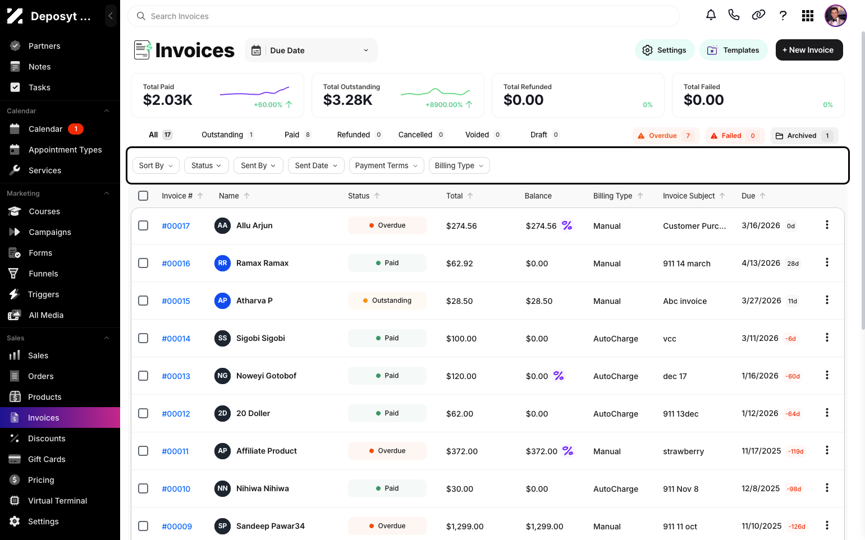
Task: Open the Draft tab
Action: pos(544,135)
